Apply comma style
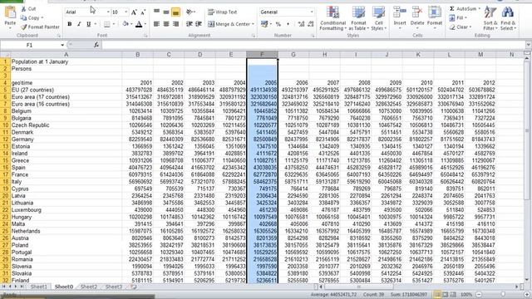The image size is (532, 299). click(288, 24)
